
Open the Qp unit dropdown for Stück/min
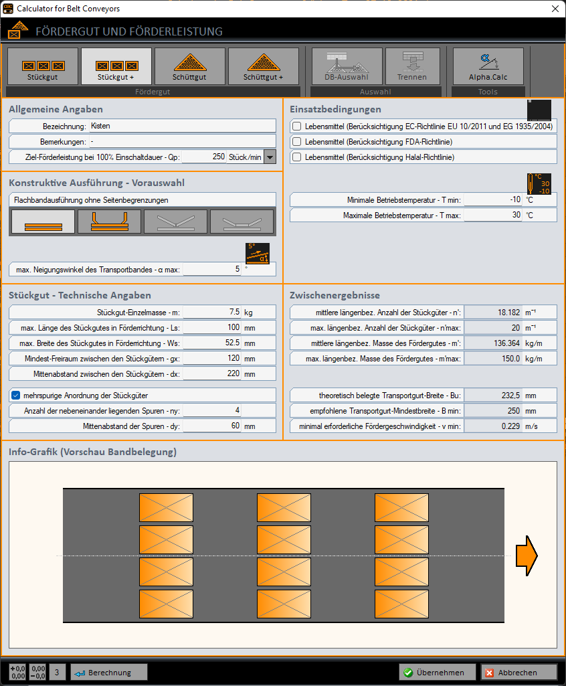pos(269,157)
